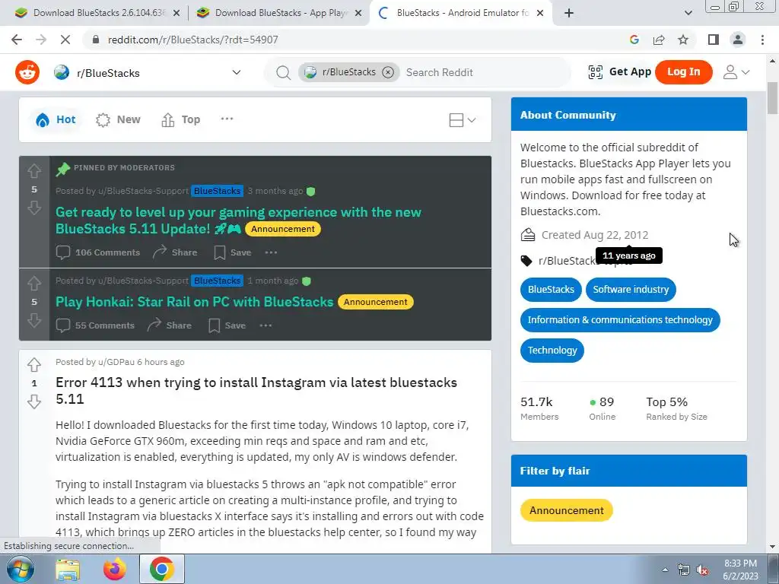Open a new browser tab
779x584 pixels.
click(x=569, y=14)
